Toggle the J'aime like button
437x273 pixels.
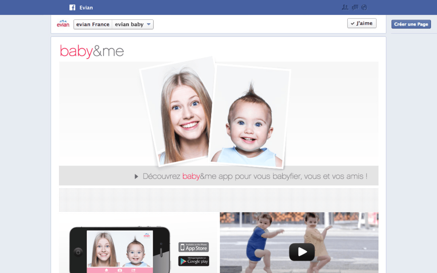(362, 23)
